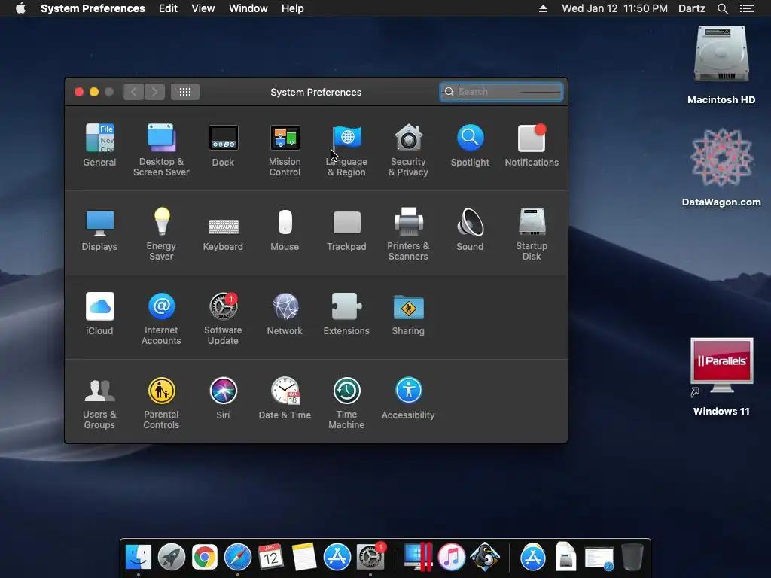Open iTunes from the Dock
Viewport: 771px width, 578px height.
pyautogui.click(x=452, y=558)
